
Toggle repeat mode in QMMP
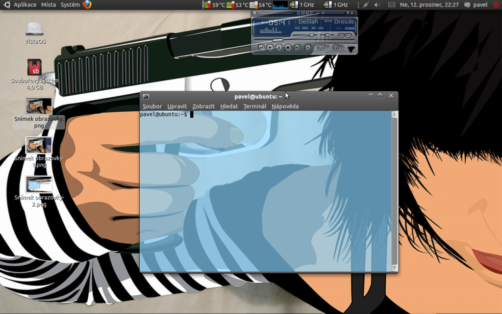point(335,48)
